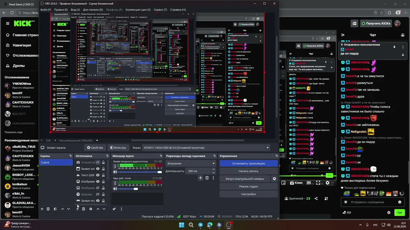Delete the selected scene with the Scenes trash icon

click(48, 209)
